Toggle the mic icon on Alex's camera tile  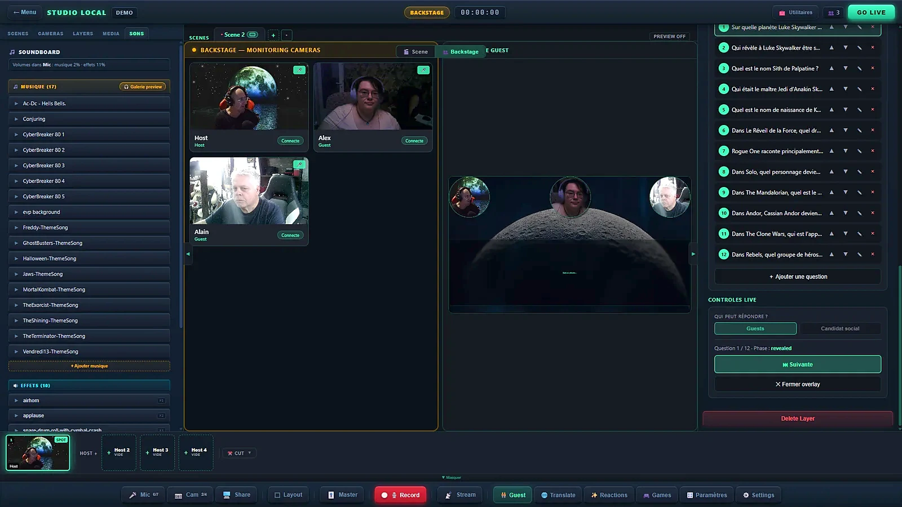pos(423,70)
